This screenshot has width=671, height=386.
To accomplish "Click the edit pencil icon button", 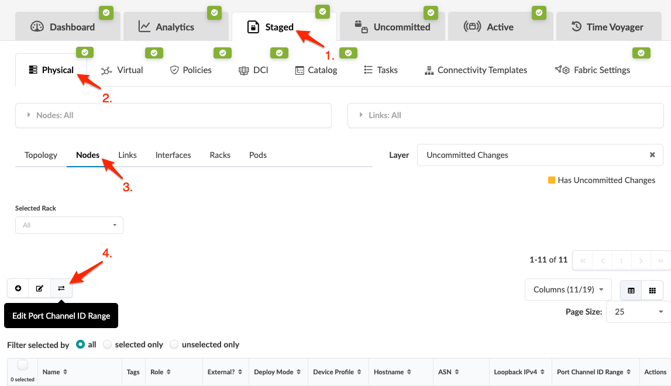I will pos(40,288).
